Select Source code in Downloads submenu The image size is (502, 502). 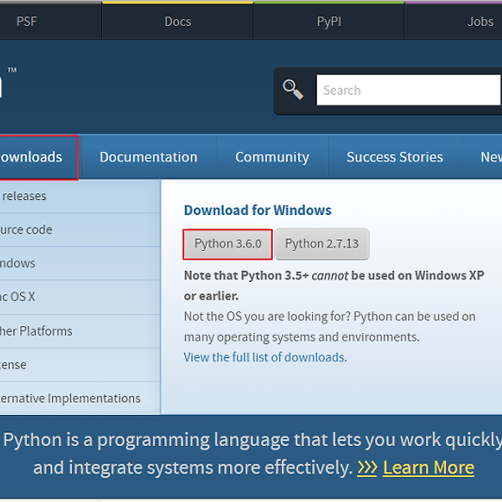(27, 230)
